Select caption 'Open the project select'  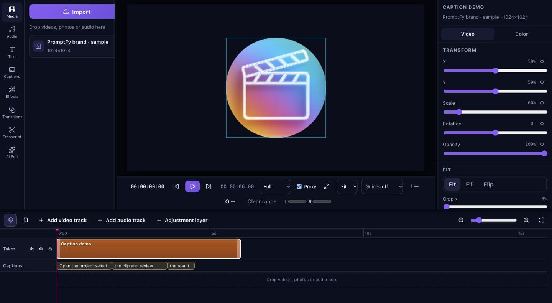click(84, 265)
